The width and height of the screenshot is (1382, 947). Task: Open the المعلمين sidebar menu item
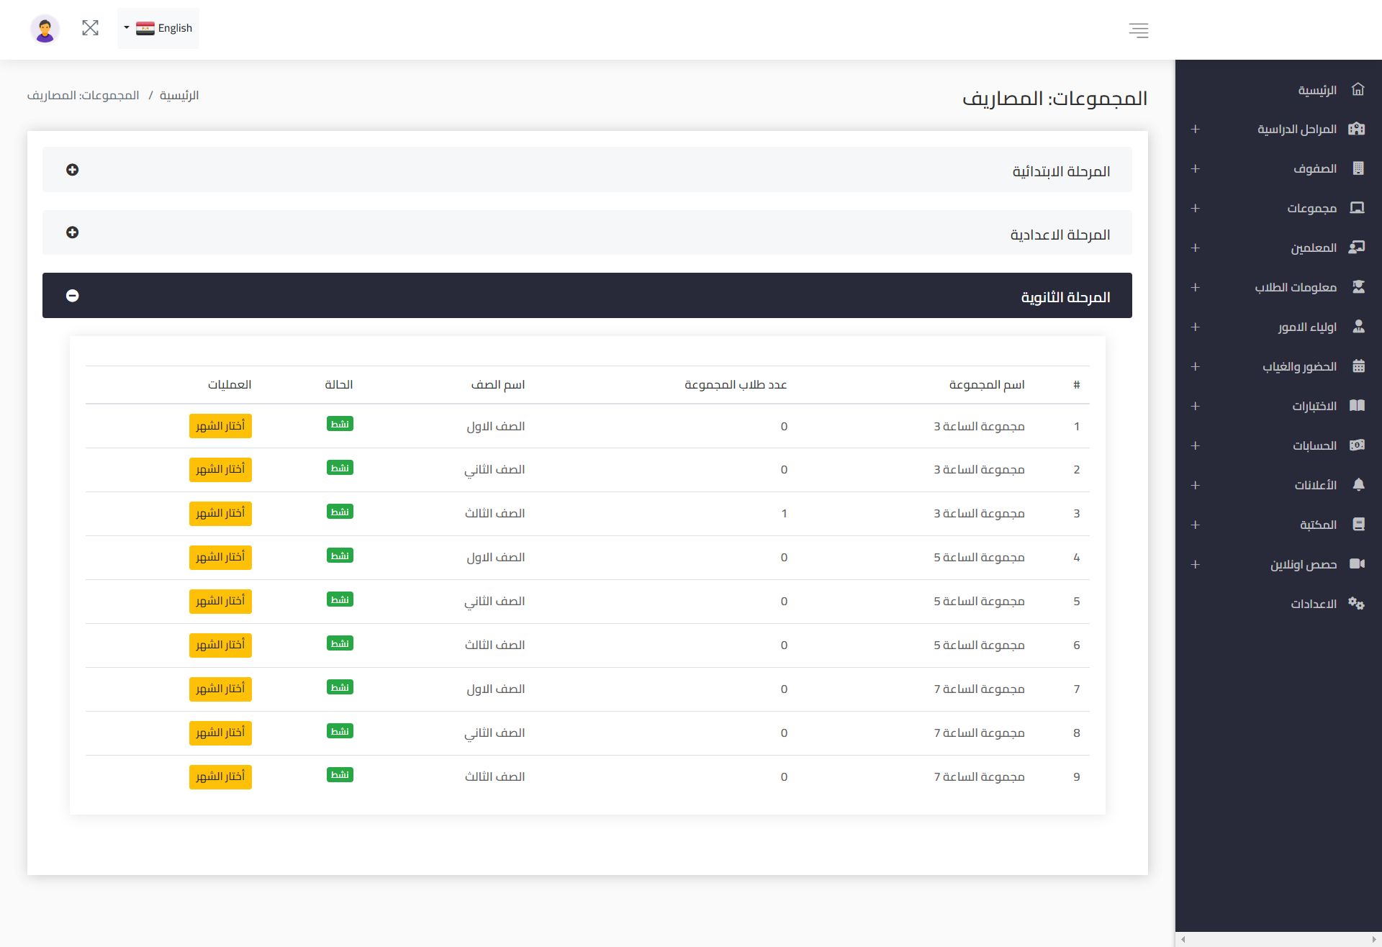(1313, 248)
